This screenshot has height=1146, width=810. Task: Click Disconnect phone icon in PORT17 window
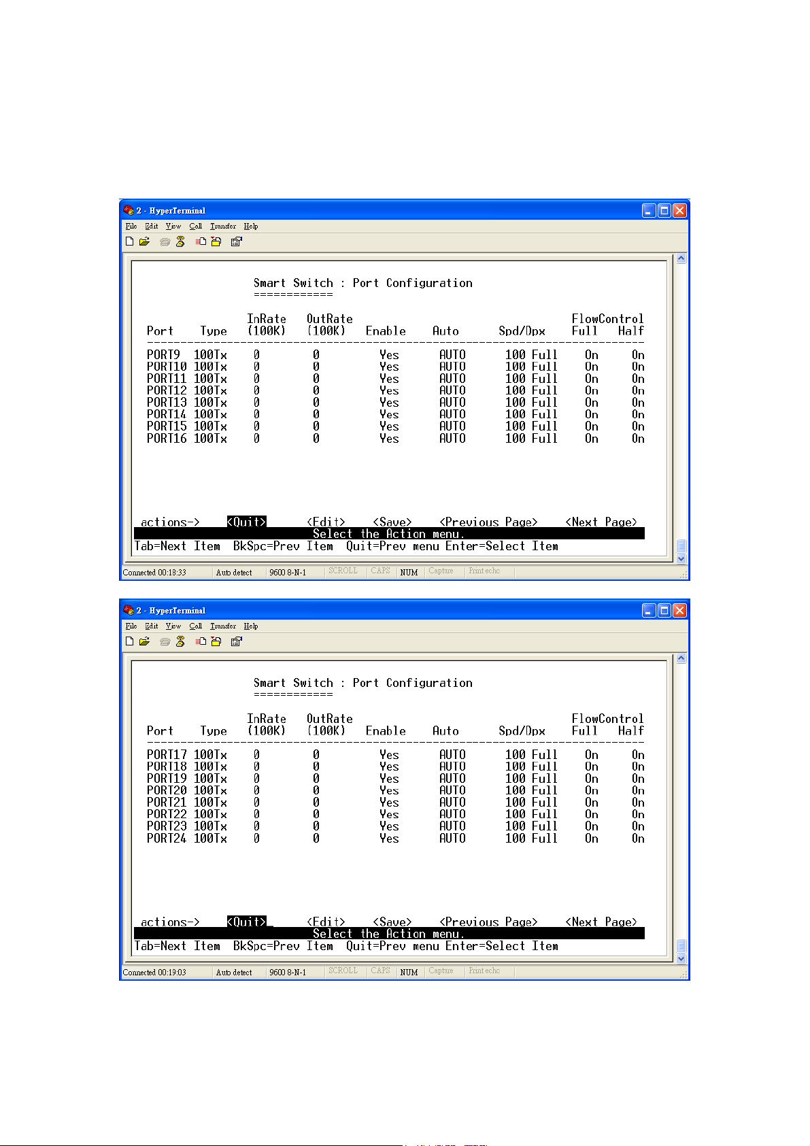[180, 641]
